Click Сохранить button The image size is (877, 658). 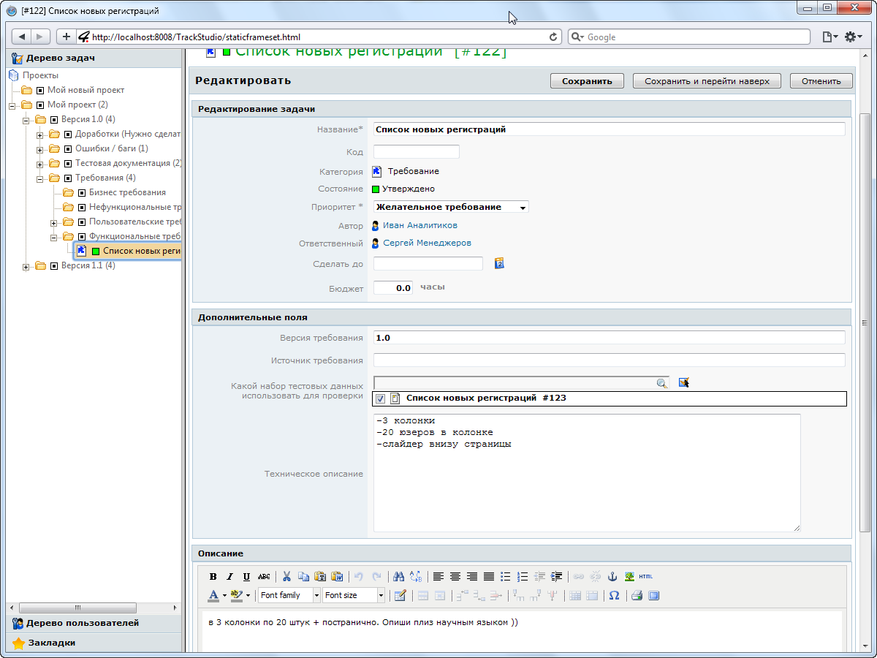tap(587, 81)
